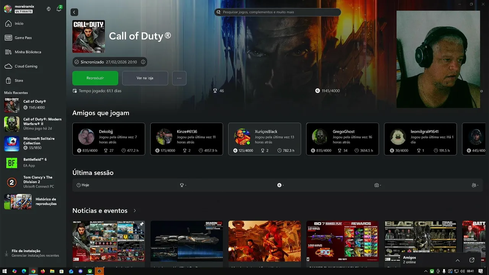The image size is (489, 275).
Task: Go back with the arrow button
Action: pos(74,12)
